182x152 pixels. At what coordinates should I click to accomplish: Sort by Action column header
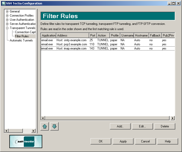tap(103, 35)
